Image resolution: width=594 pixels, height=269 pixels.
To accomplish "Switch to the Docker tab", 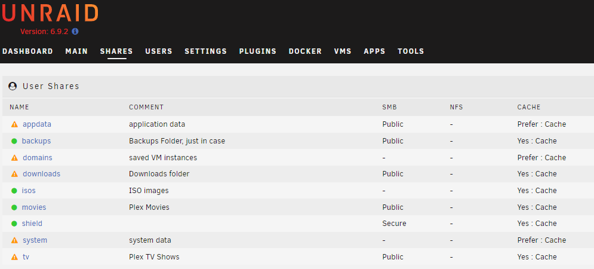I will (x=305, y=51).
